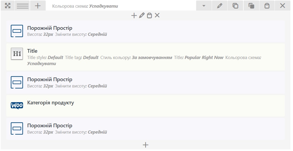Select the second Порожній Простір element
Screen dimensions: 293x151
[x=145, y=83]
